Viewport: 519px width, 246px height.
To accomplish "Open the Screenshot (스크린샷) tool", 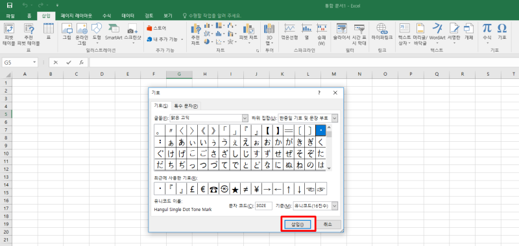I will click(x=133, y=33).
